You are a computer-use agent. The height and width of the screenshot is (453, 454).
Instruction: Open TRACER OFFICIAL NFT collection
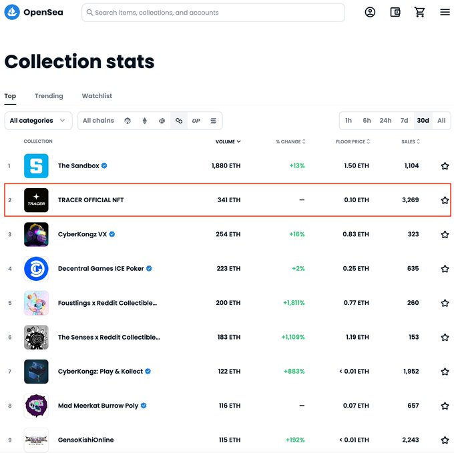pyautogui.click(x=91, y=200)
